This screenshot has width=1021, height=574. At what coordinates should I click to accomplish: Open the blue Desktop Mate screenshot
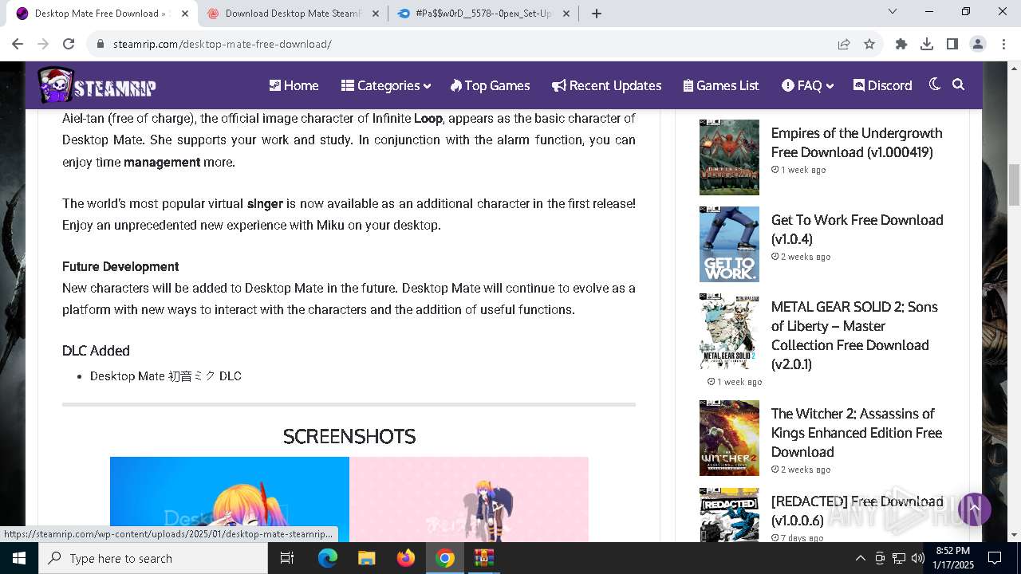pyautogui.click(x=230, y=499)
